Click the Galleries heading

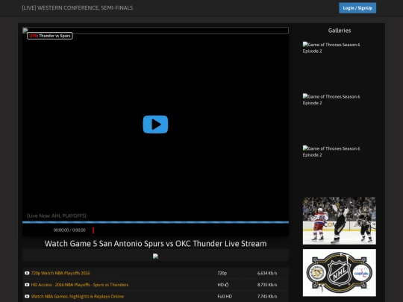click(x=340, y=31)
